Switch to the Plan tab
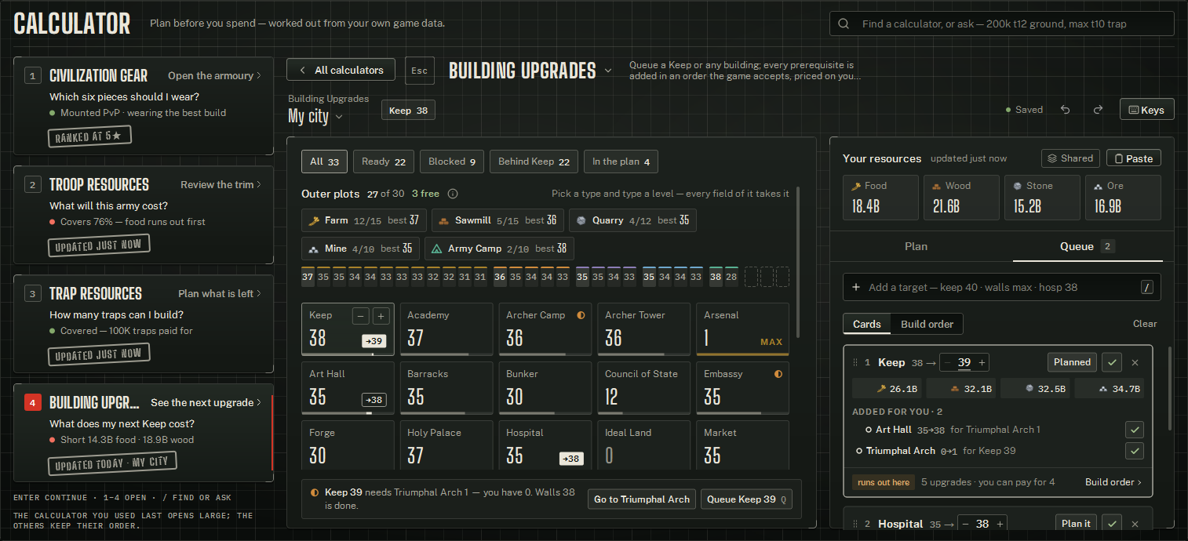 pyautogui.click(x=916, y=246)
